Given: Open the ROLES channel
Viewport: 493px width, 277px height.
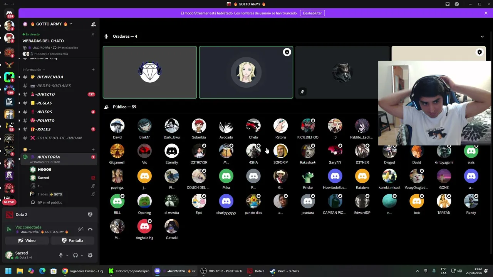Looking at the screenshot, I should pyautogui.click(x=59, y=129).
